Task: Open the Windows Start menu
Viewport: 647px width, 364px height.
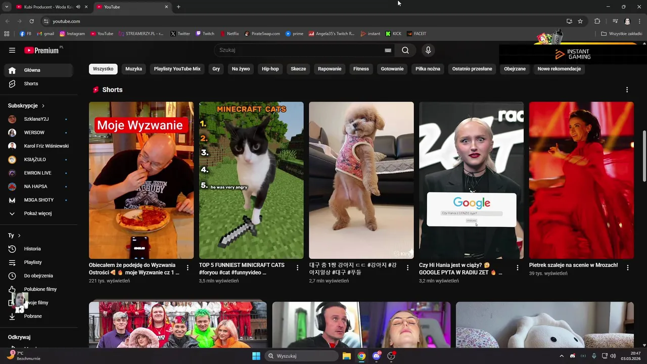Action: [x=256, y=356]
